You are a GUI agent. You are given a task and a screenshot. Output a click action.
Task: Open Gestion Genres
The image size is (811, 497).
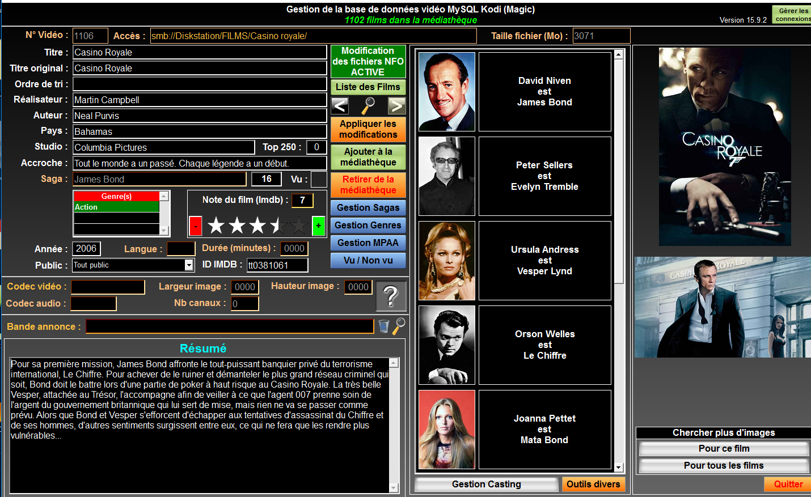point(368,225)
